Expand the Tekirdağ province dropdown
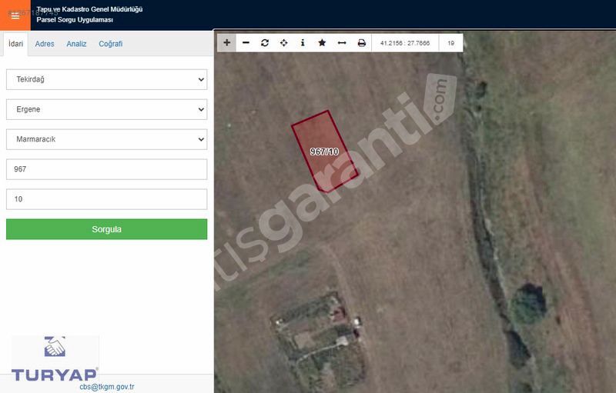The height and width of the screenshot is (393, 616). point(106,79)
